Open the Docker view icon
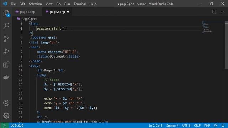Viewport: 228px width, 128px height. [x=6, y=77]
